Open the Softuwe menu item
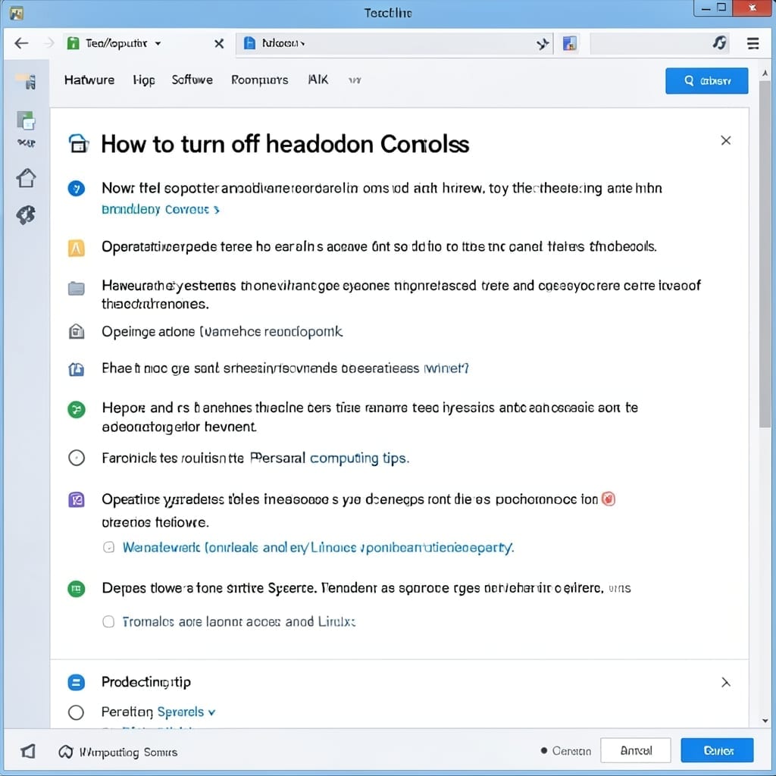Image resolution: width=776 pixels, height=776 pixels. [192, 80]
